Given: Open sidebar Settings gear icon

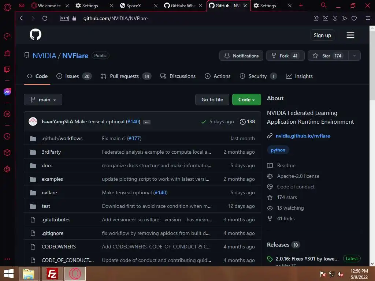Looking at the screenshot, I should [7, 169].
